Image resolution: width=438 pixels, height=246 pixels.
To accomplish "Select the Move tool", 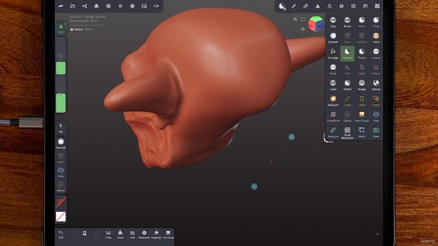I will (x=361, y=22).
